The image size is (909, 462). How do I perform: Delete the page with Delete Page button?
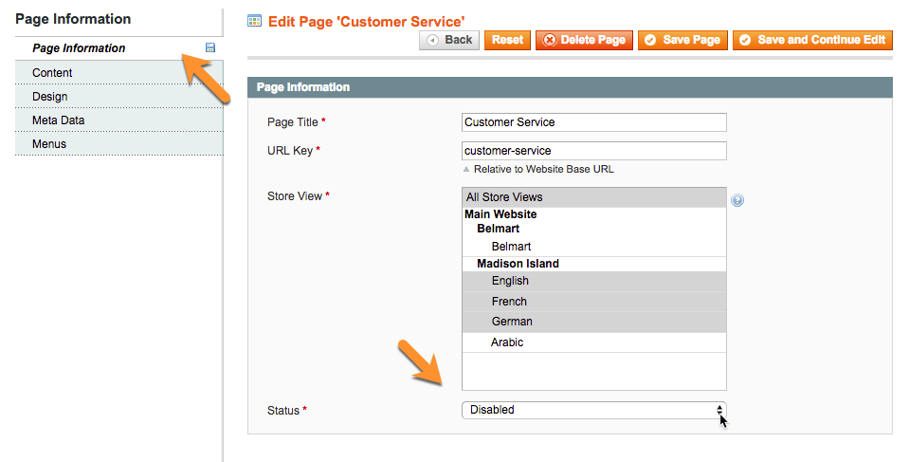pyautogui.click(x=584, y=40)
